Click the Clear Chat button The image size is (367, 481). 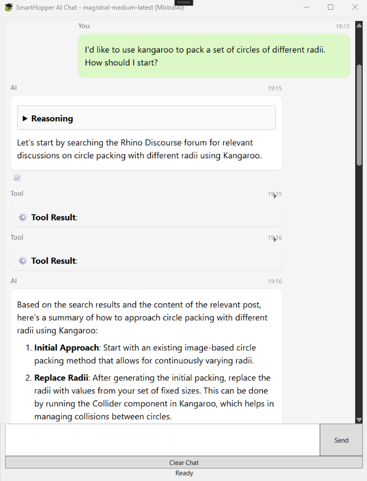point(184,462)
